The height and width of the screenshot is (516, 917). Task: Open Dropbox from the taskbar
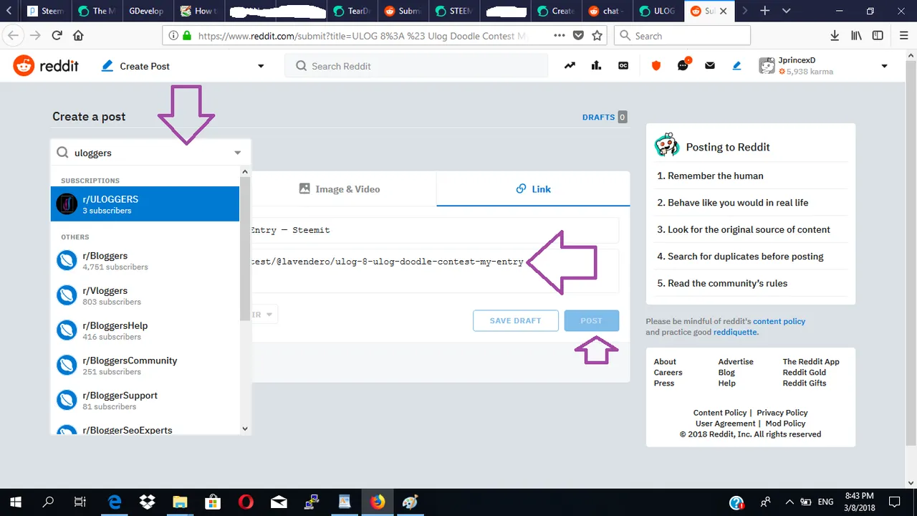click(147, 502)
